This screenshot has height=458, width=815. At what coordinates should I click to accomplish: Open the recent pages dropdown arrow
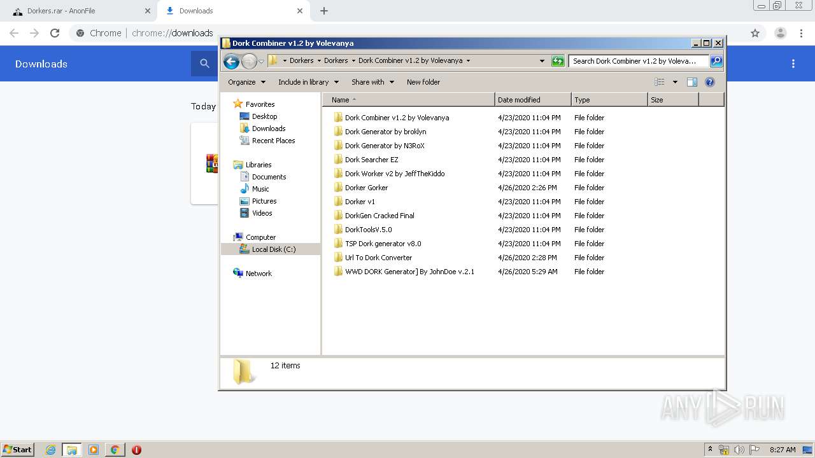tap(261, 62)
